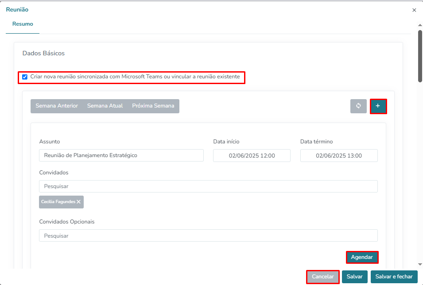Image resolution: width=423 pixels, height=285 pixels.
Task: Open the Data início field
Action: 252,156
